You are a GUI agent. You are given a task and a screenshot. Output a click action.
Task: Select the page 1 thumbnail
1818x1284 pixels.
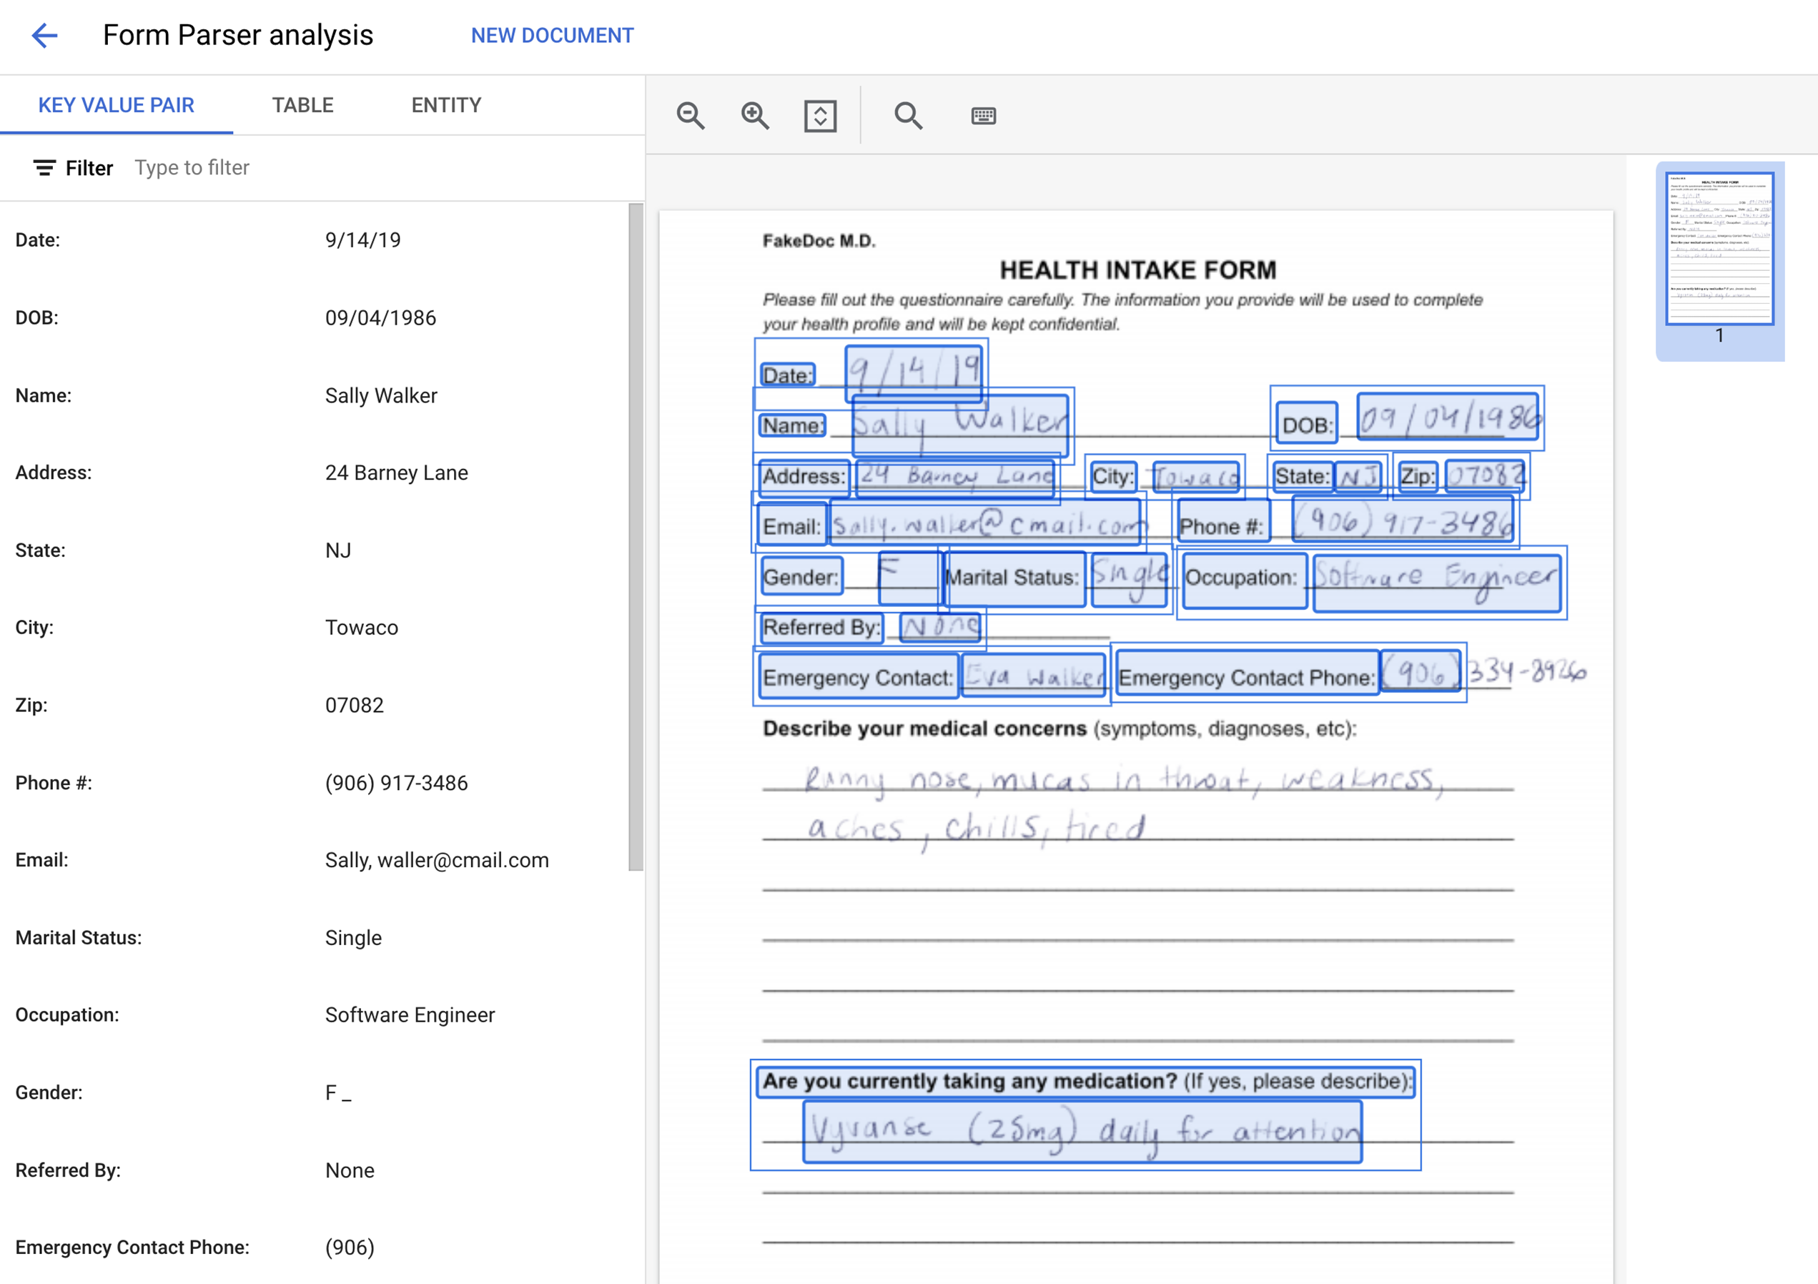click(x=1719, y=250)
